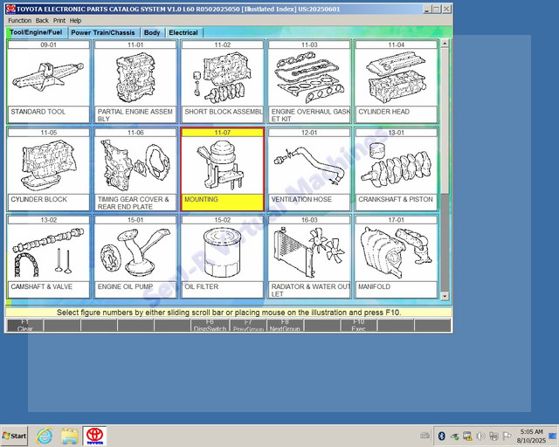
Task: Click the volume speaker tray icon
Action: click(x=480, y=436)
